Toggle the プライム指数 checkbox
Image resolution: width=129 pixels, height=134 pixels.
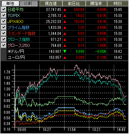pos(4,27)
